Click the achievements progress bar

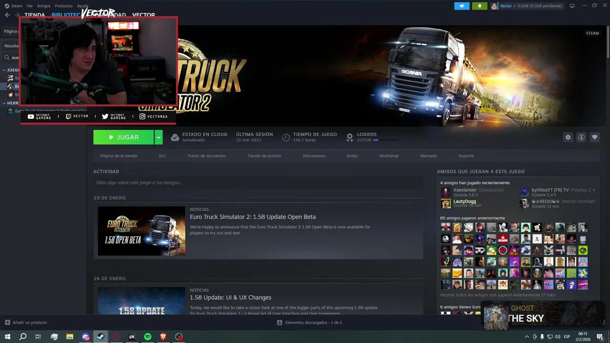(386, 140)
